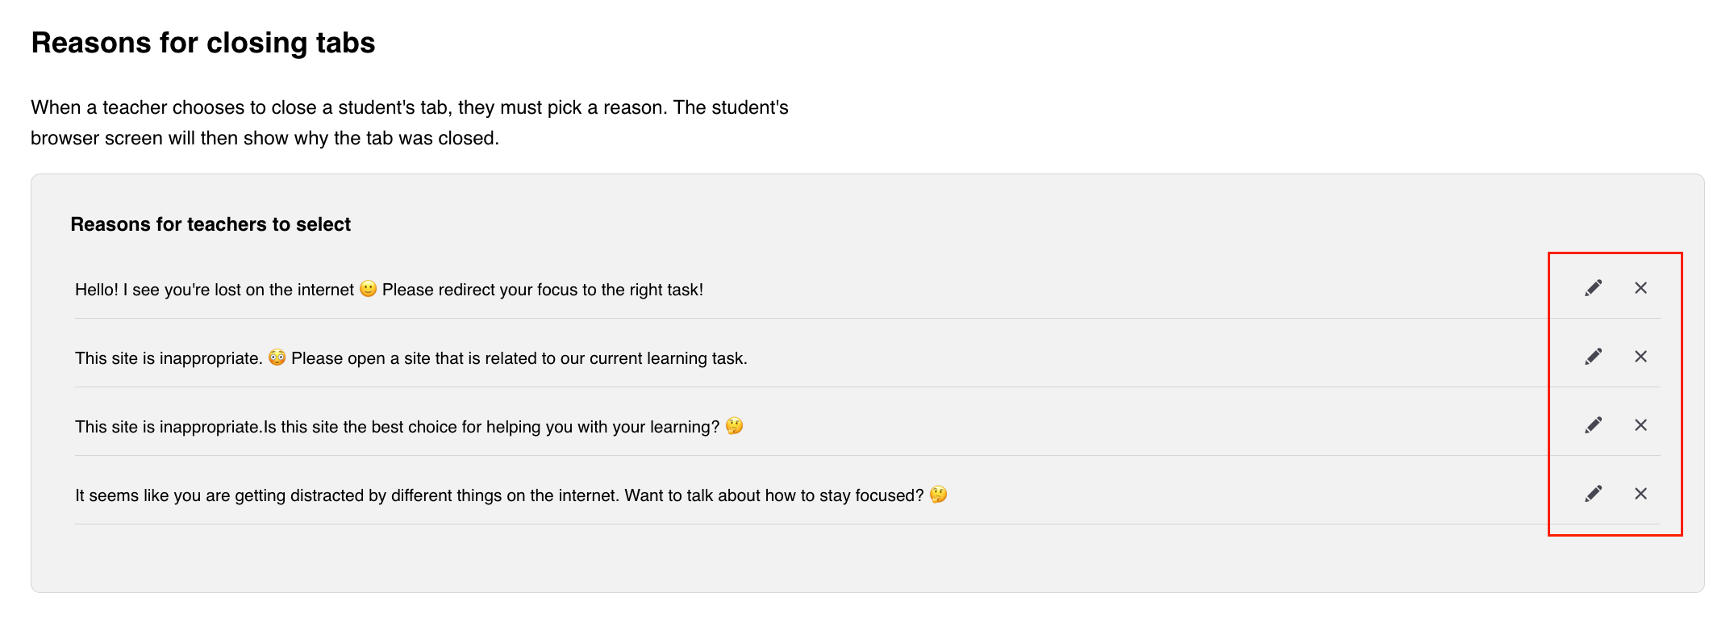Viewport: 1734px width, 631px height.
Task: Click empty panel area below last reason
Action: click(x=867, y=558)
